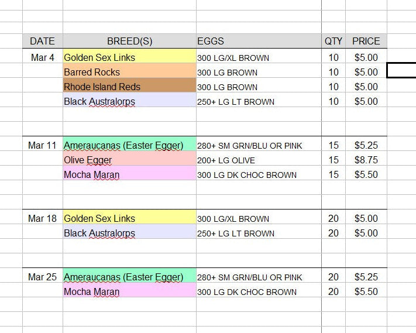416x333 pixels.
Task: Click the Mar 18 date cell
Action: pos(42,218)
